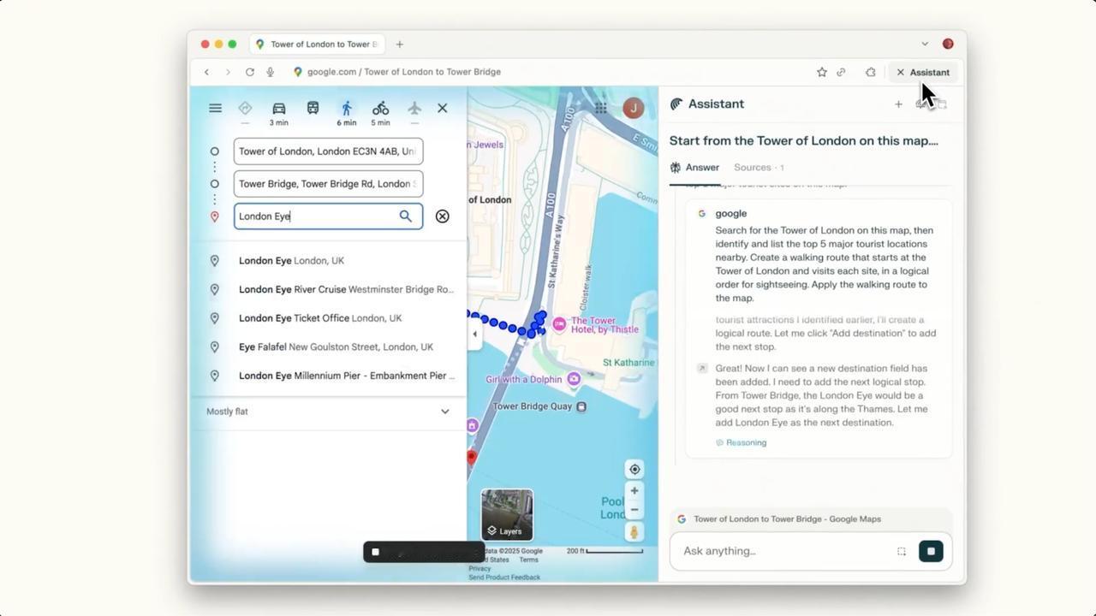Open the Google apps grid
The width and height of the screenshot is (1096, 616).
pyautogui.click(x=601, y=108)
